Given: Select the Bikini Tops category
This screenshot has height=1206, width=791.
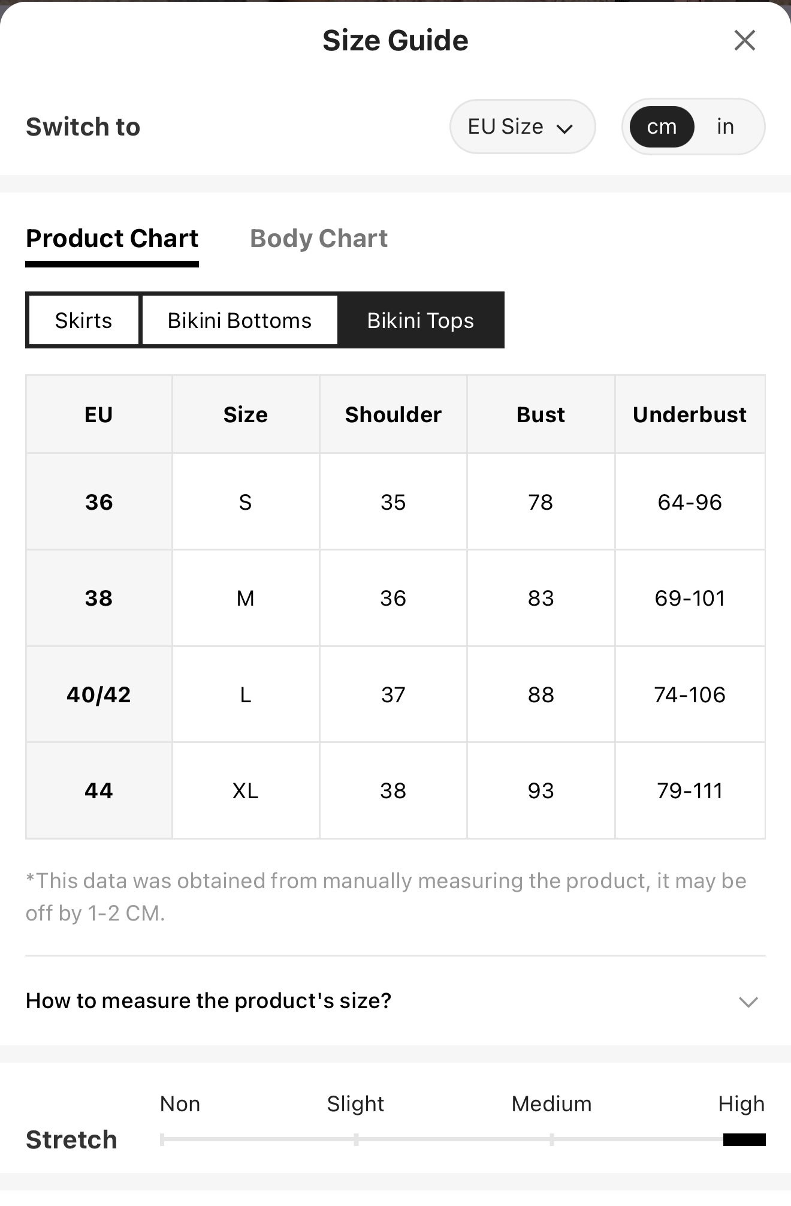Looking at the screenshot, I should [x=421, y=320].
